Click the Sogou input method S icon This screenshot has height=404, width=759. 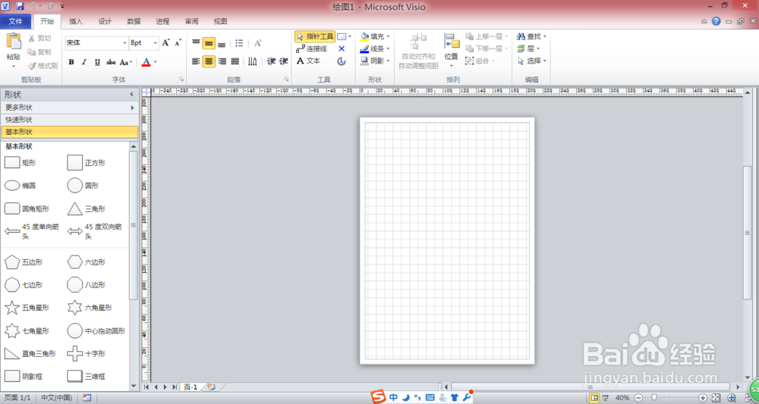coord(379,397)
